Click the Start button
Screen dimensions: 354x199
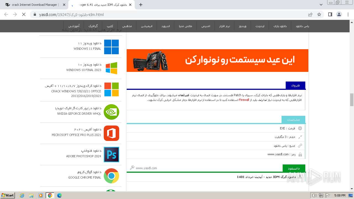point(8,195)
